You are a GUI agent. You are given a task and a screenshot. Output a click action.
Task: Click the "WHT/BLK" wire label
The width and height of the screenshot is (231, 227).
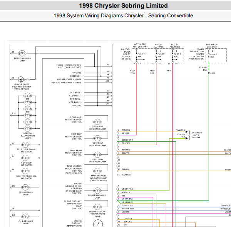coord(126,192)
